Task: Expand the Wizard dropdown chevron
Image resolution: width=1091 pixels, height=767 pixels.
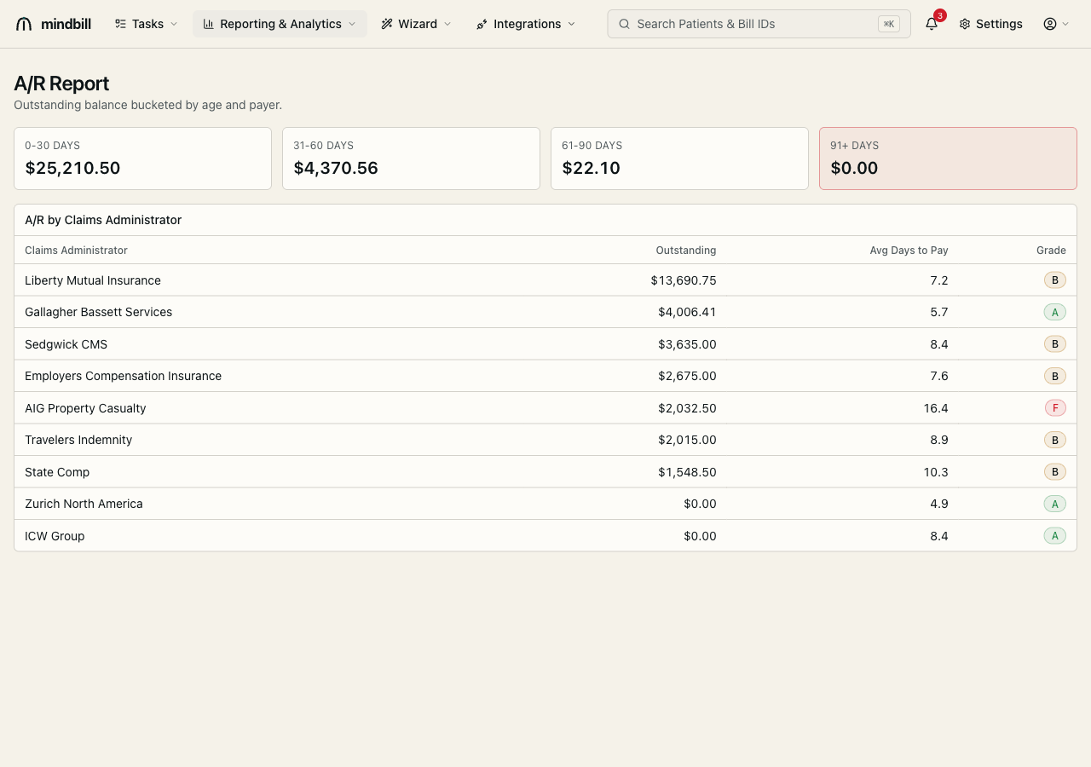Action: (447, 24)
